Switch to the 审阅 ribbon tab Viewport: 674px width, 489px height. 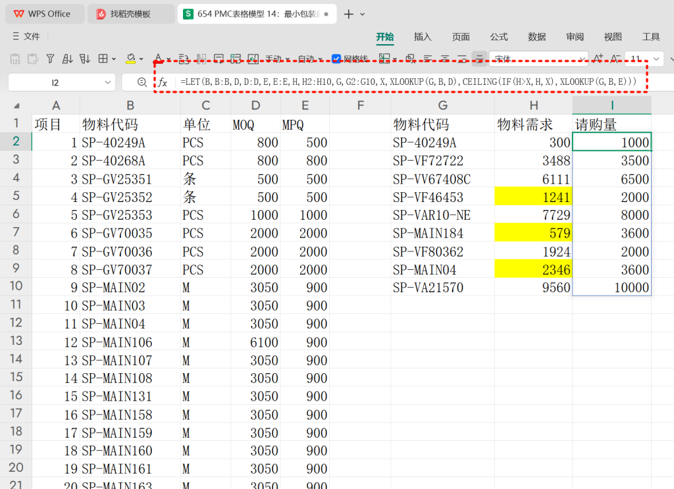[575, 37]
